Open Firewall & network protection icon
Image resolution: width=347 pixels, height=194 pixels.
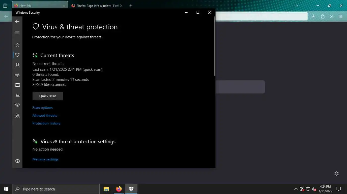17,75
